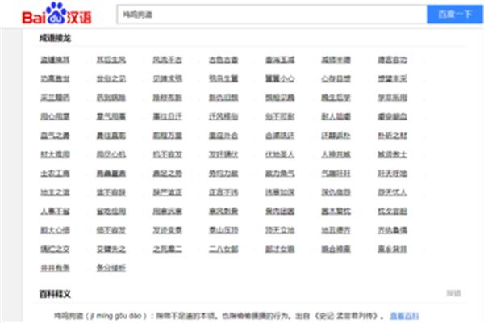
Task: Go to idiom 材大难用
Action: coord(55,154)
